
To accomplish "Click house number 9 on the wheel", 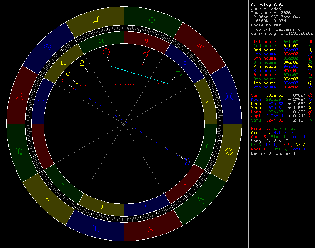I will (147, 41).
